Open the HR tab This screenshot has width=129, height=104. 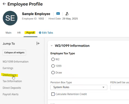tap(19, 33)
